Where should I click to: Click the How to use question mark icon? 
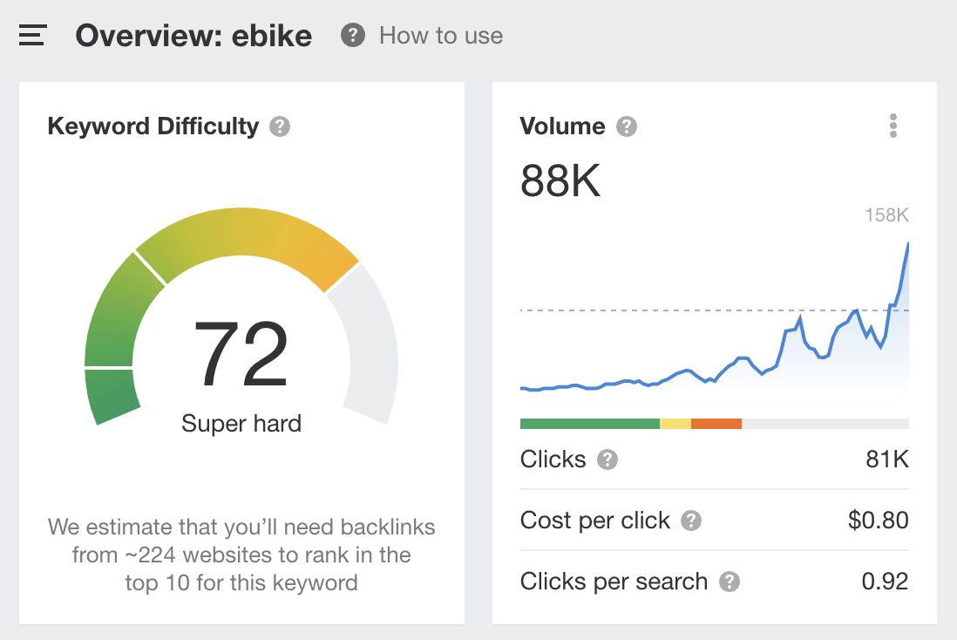click(352, 35)
